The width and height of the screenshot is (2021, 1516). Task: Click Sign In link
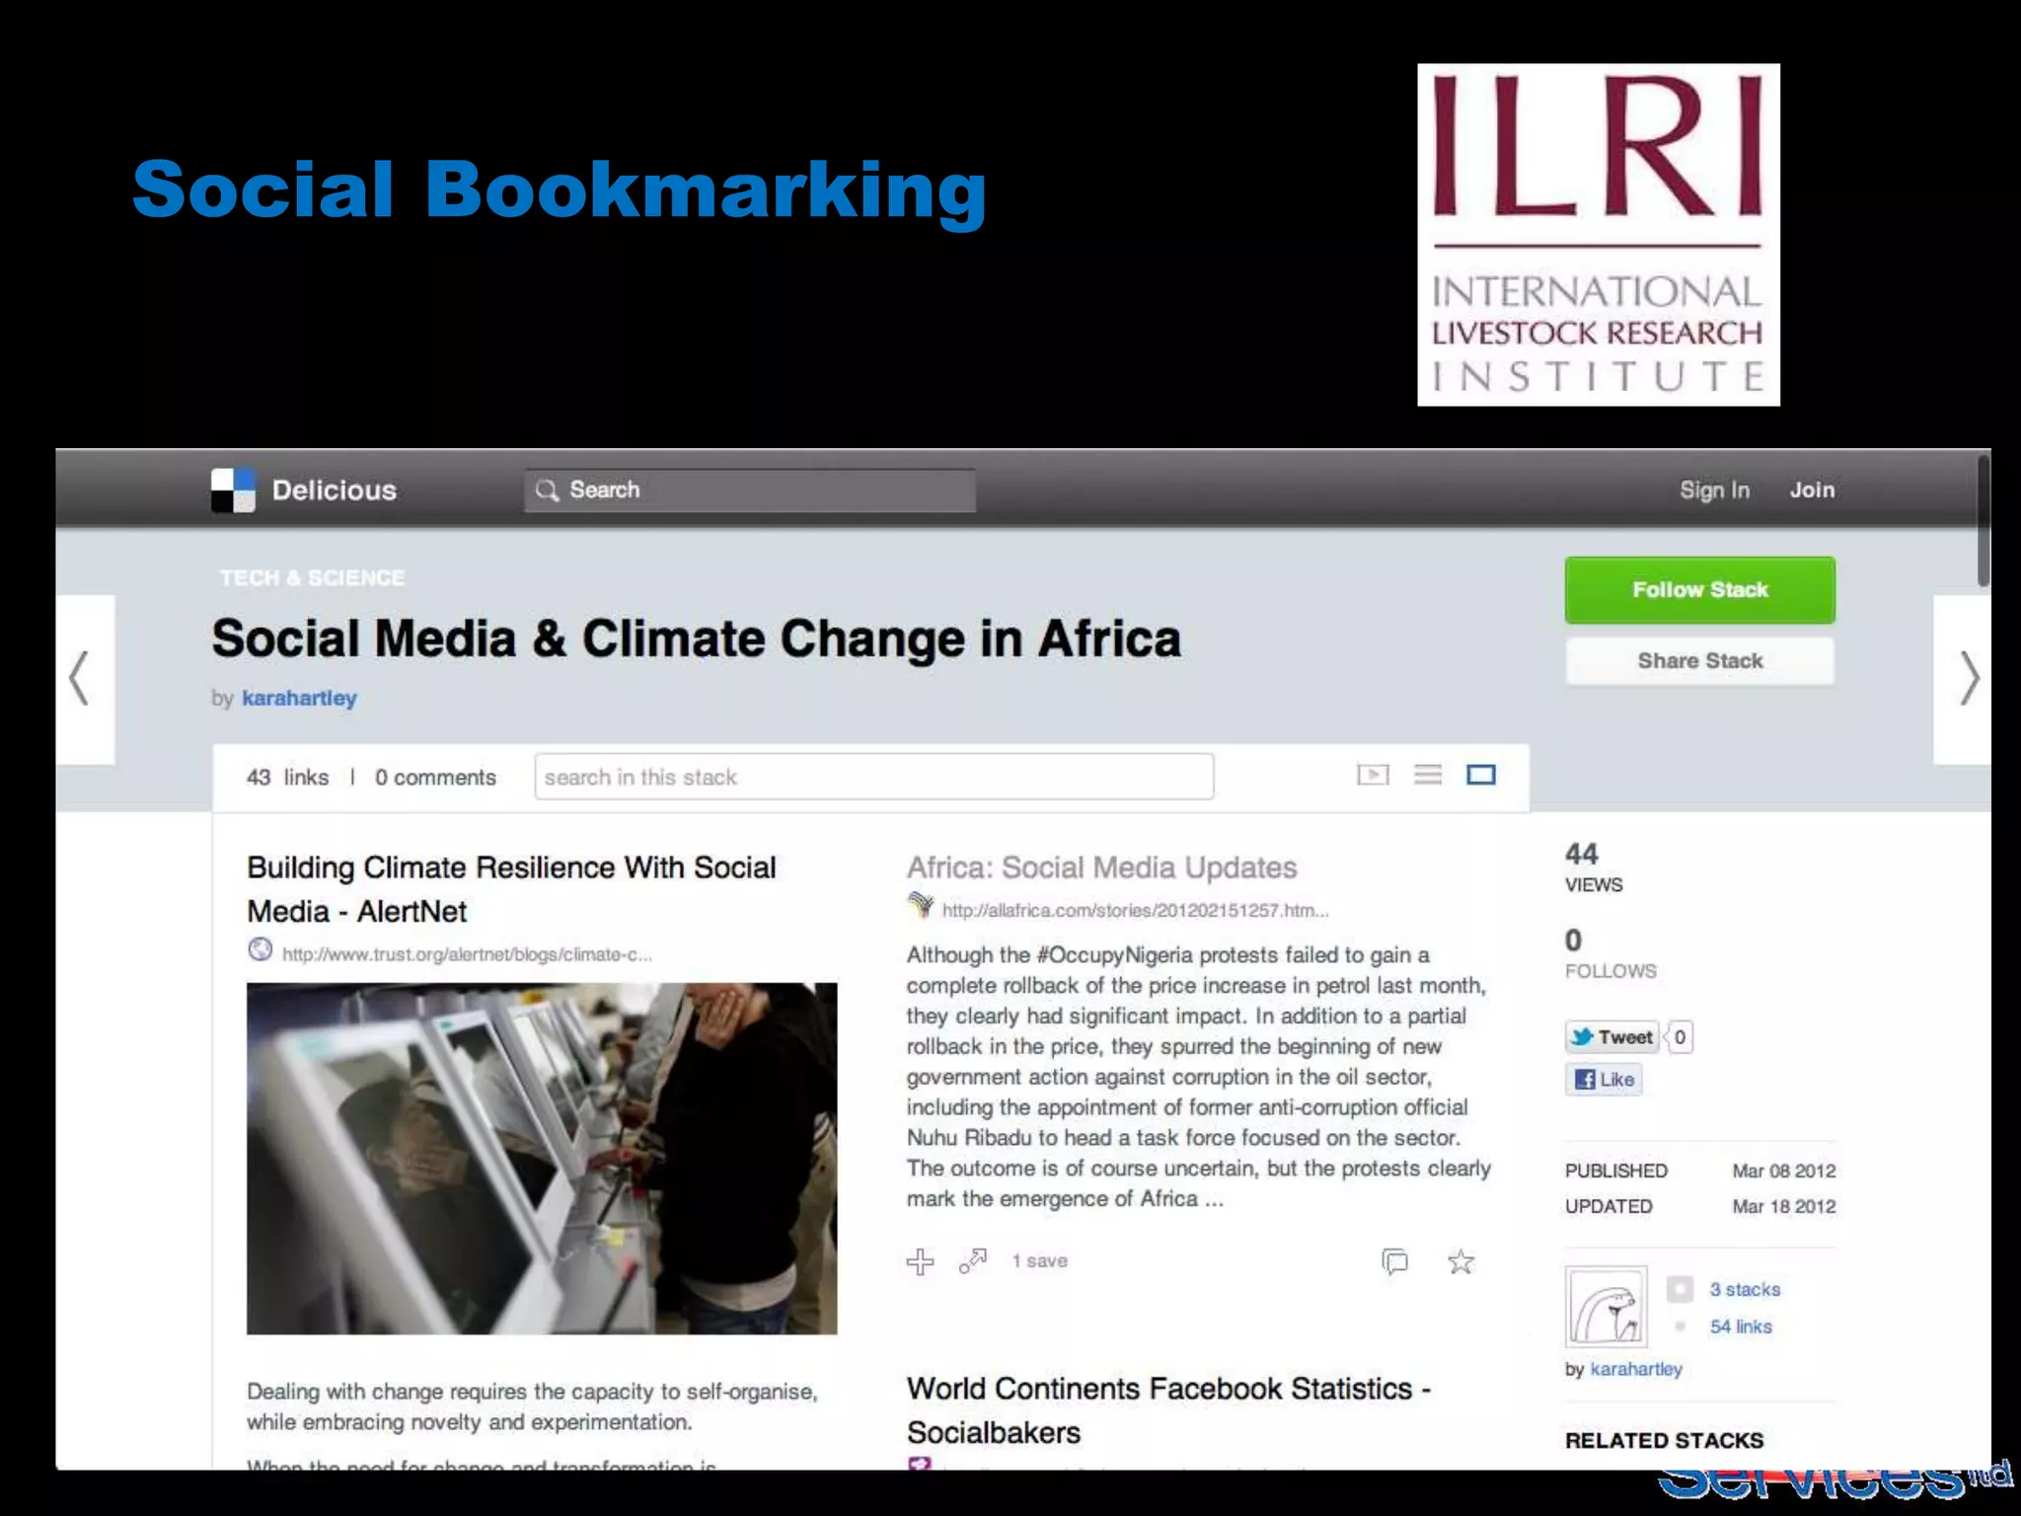[1714, 491]
